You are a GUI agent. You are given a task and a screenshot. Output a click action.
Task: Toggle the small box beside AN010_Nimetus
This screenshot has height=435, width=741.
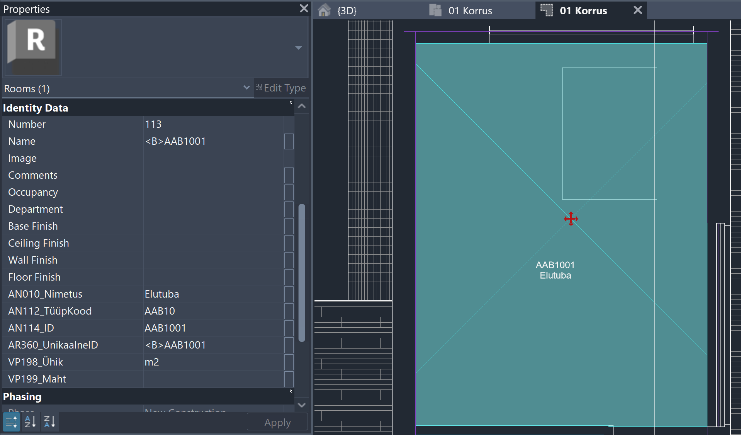[289, 294]
